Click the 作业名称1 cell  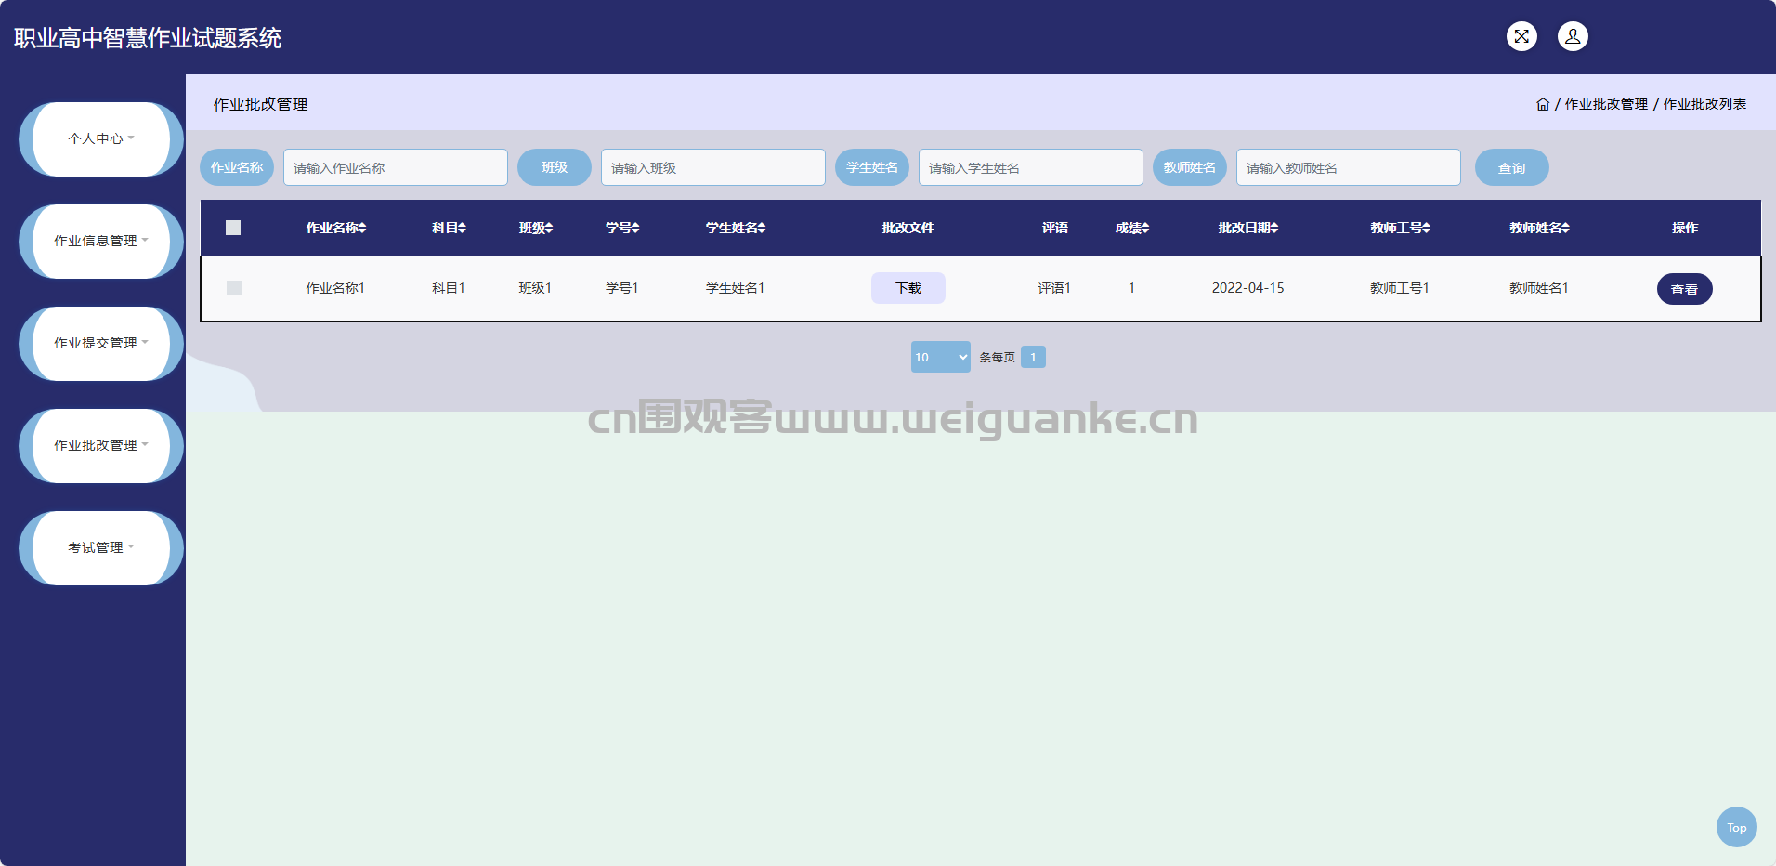[336, 288]
